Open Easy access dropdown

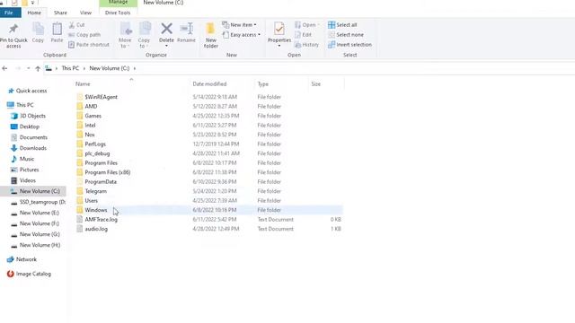[242, 35]
